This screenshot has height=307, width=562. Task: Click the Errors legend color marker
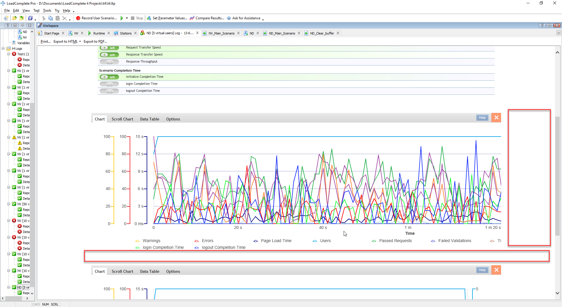click(x=197, y=241)
